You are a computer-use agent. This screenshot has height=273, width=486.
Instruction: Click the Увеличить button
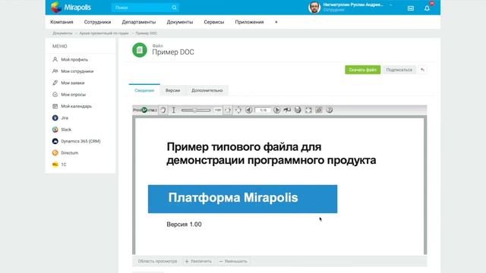pyautogui.click(x=198, y=261)
